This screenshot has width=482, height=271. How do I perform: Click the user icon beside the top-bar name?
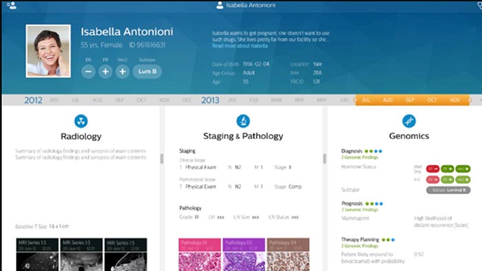click(220, 5)
